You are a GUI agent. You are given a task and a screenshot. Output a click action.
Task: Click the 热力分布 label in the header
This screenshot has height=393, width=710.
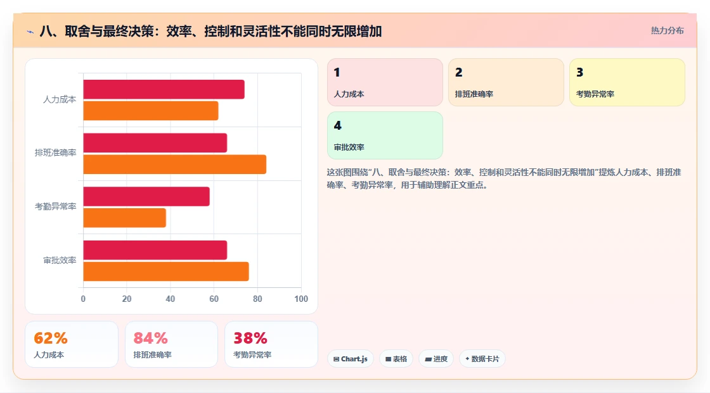(x=667, y=31)
